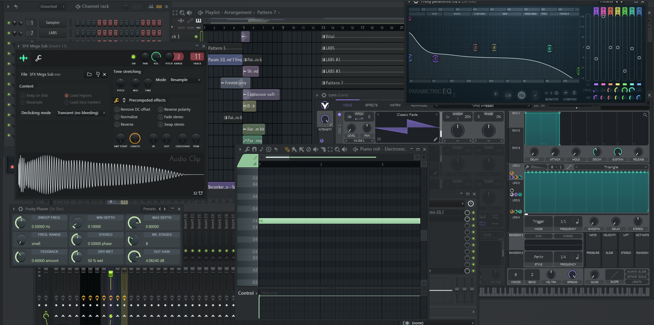Image resolution: width=654 pixels, height=325 pixels.
Task: Select CHAN mode in Playlist toolbar
Action: tap(190, 23)
